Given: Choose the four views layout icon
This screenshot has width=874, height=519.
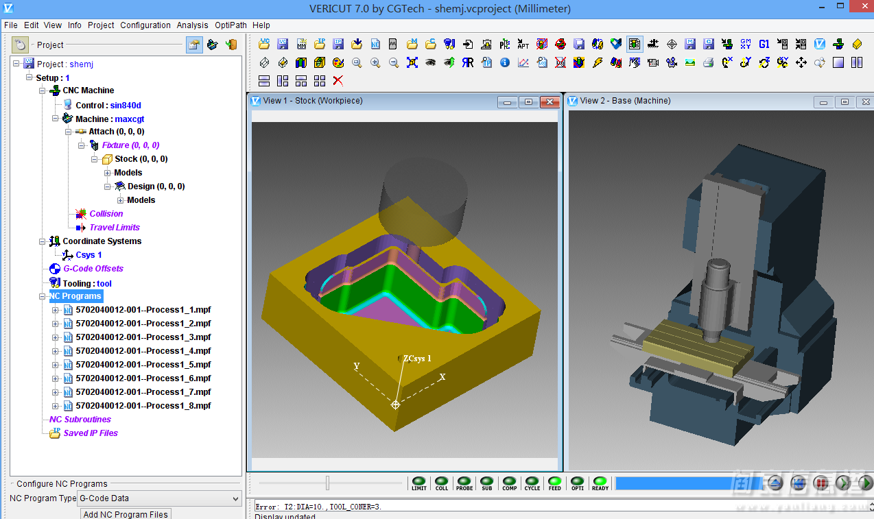Looking at the screenshot, I should (x=320, y=81).
